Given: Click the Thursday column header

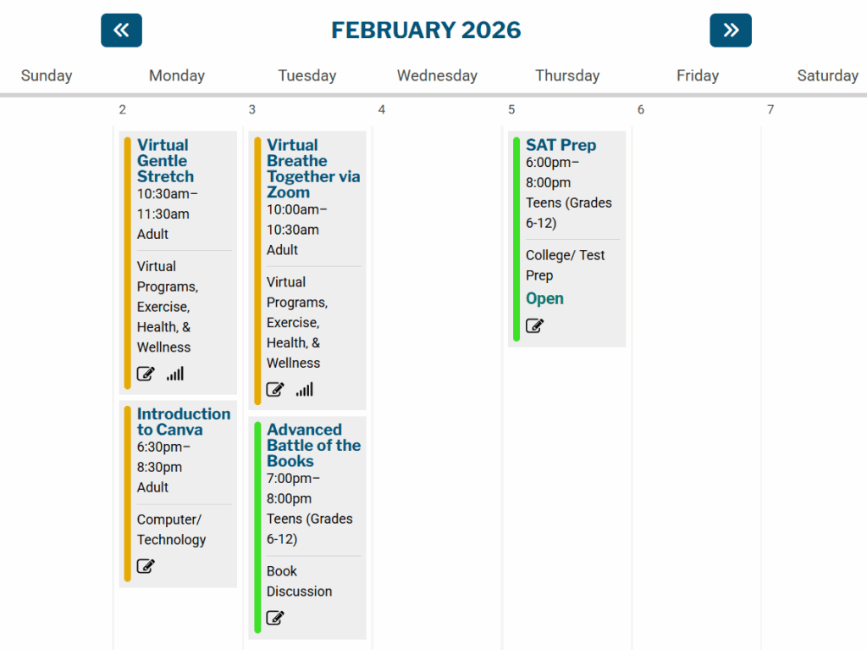Looking at the screenshot, I should (567, 75).
